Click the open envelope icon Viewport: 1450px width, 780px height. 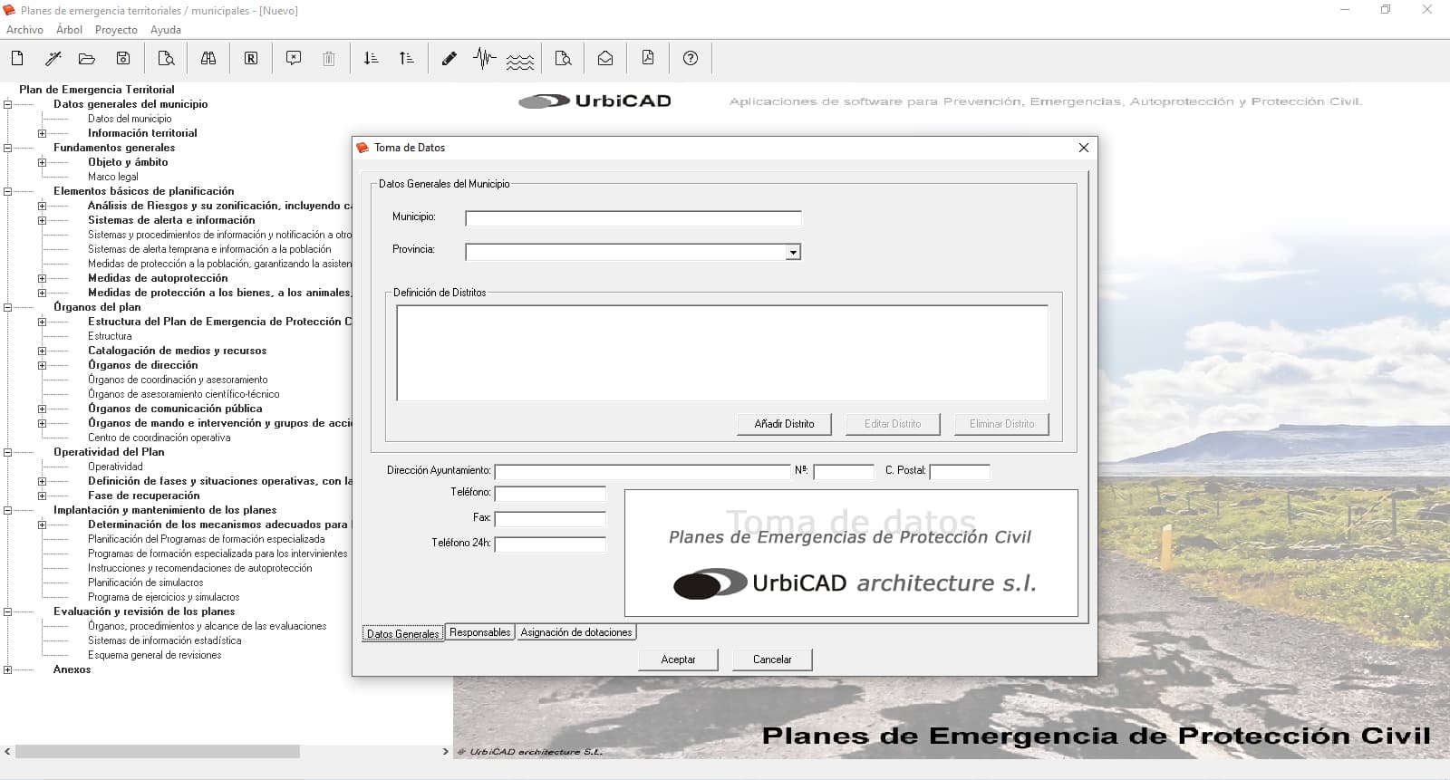(x=605, y=58)
